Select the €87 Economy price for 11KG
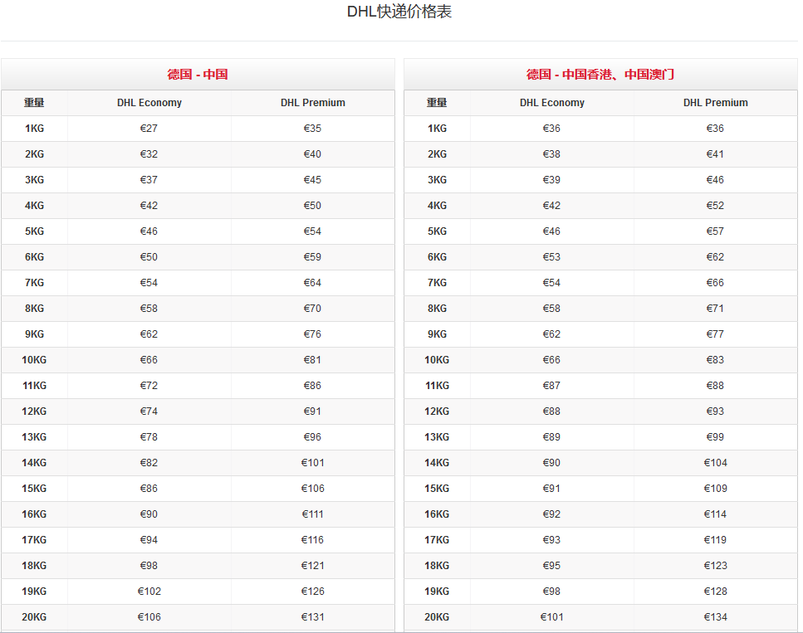Screen dimensions: 803x633 [551, 385]
